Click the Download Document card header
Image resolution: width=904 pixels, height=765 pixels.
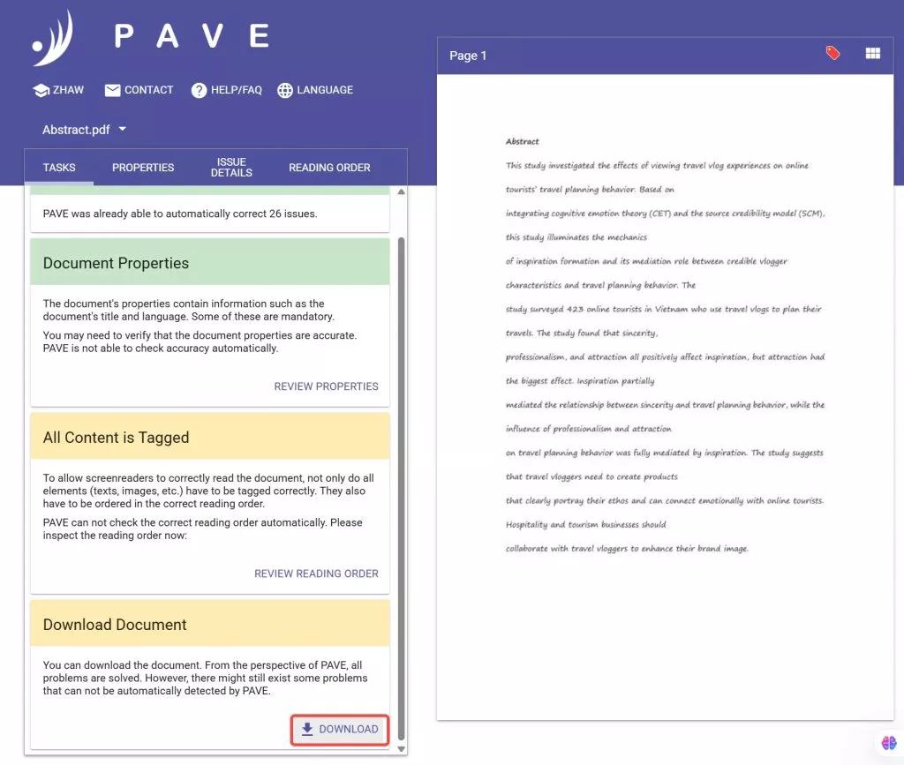click(x=210, y=624)
